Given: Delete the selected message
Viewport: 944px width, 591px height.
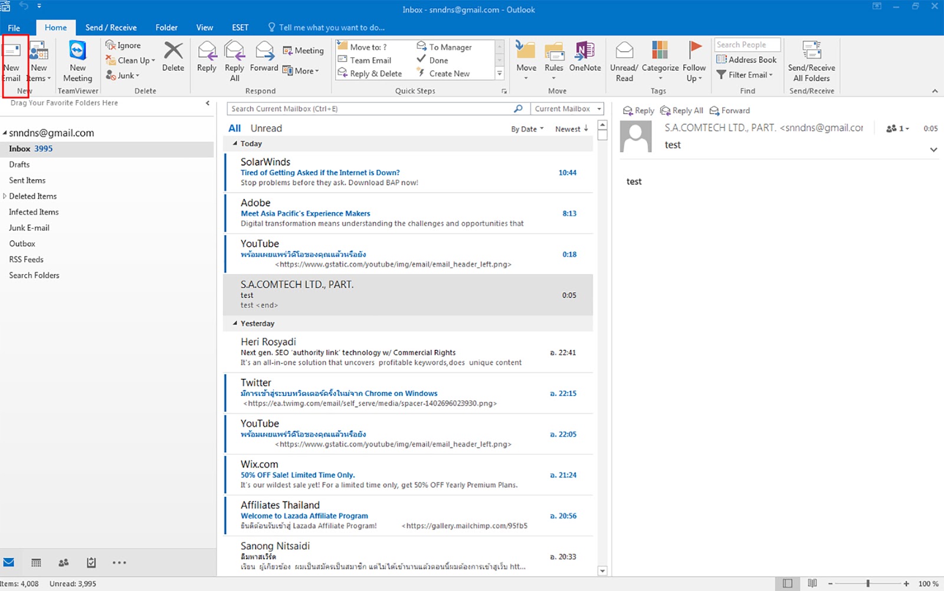Looking at the screenshot, I should pyautogui.click(x=173, y=57).
